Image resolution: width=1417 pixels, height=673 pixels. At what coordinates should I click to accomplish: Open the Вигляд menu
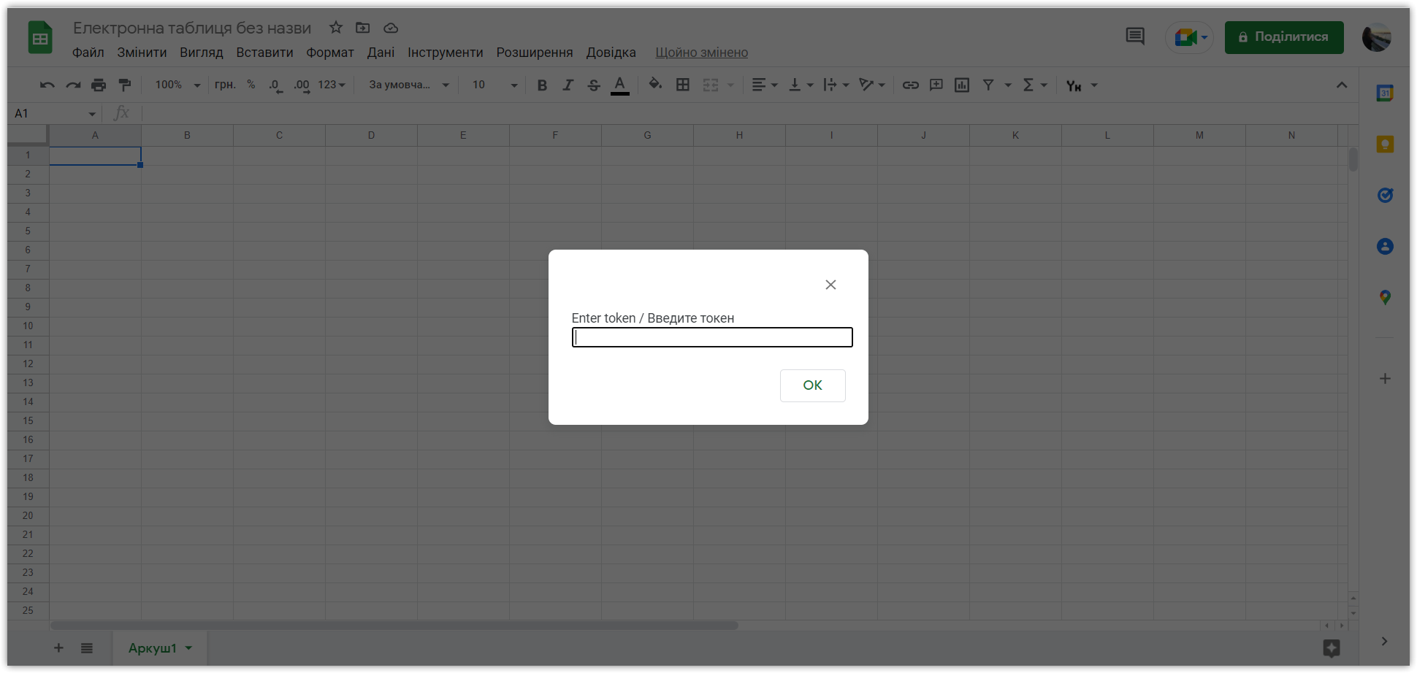tap(202, 53)
